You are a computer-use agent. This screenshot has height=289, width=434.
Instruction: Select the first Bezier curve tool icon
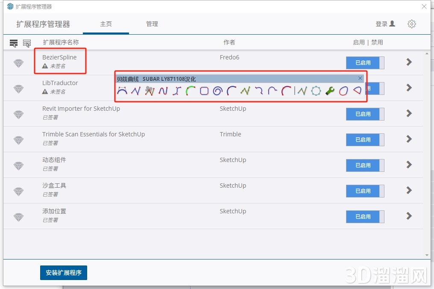(122, 91)
